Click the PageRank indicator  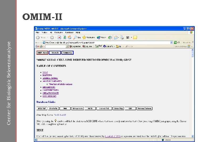pyautogui.click(x=99, y=46)
